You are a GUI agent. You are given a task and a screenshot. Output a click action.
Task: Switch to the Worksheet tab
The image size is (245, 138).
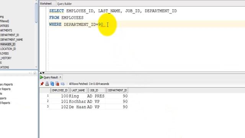click(46, 3)
